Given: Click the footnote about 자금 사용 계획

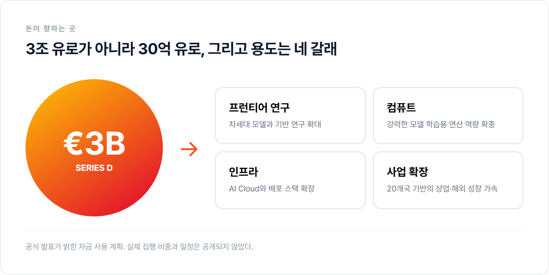Looking at the screenshot, I should [139, 247].
